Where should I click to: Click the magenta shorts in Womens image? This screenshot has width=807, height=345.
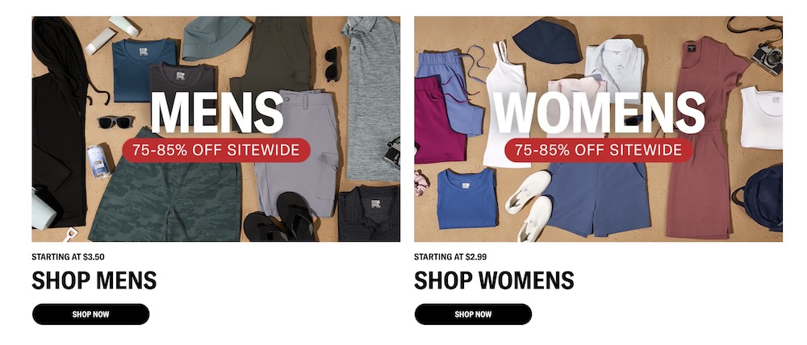[437, 121]
